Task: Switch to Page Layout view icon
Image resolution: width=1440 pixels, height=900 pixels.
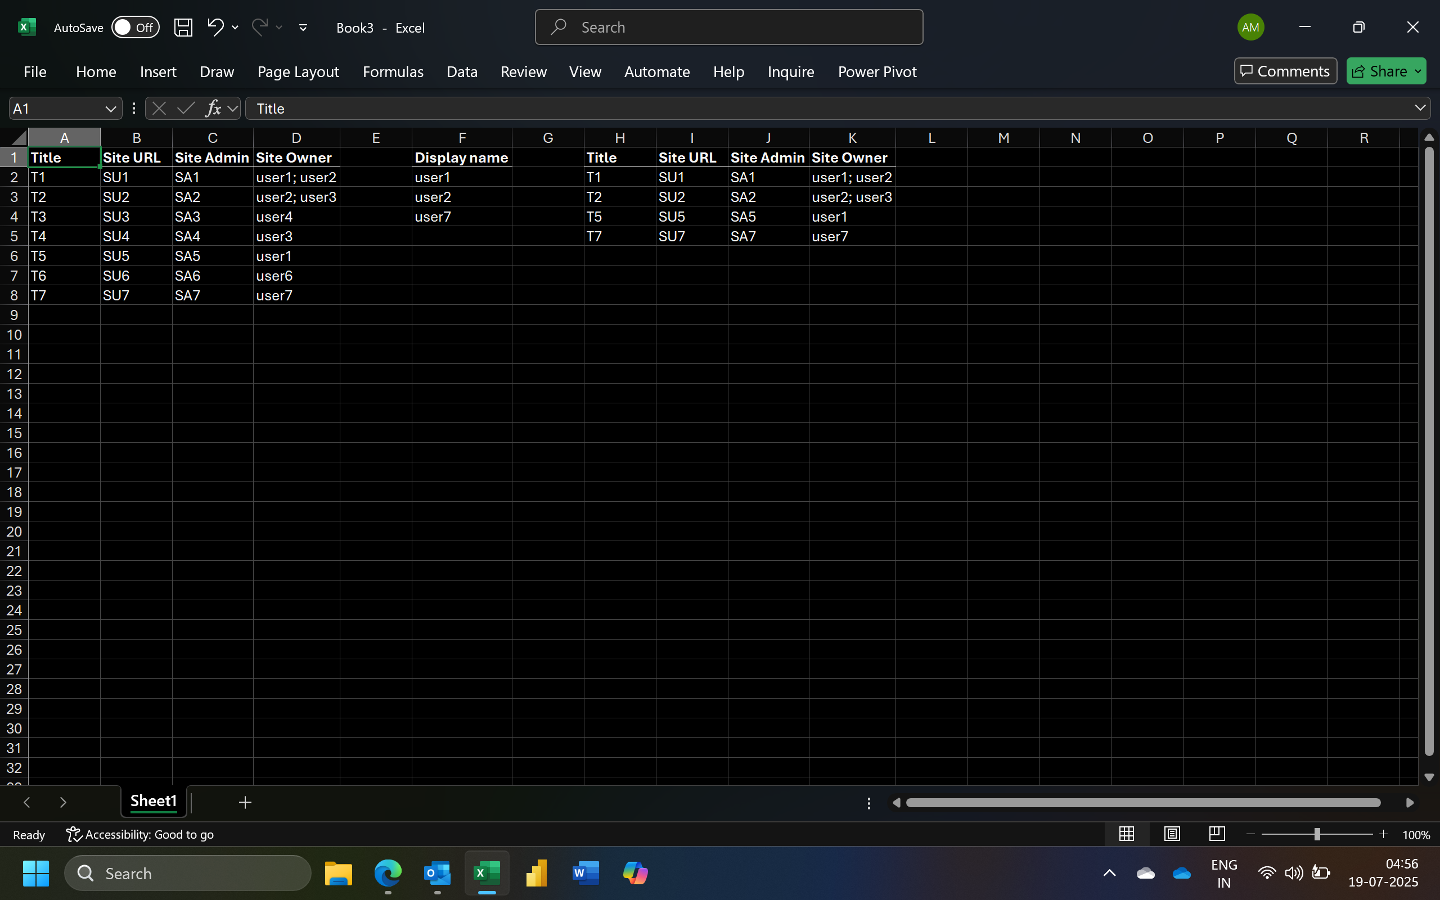Action: (x=1172, y=834)
